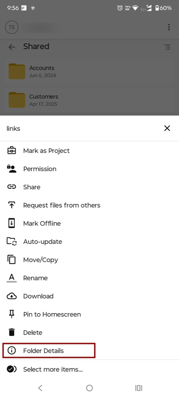Tap the Auto-update folder sync icon
Screen dimensions: 179x398
click(x=12, y=241)
